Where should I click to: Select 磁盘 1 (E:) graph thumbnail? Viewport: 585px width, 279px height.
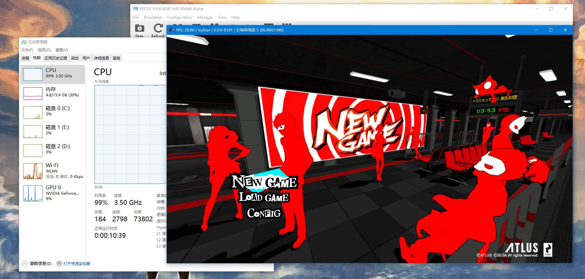[33, 132]
